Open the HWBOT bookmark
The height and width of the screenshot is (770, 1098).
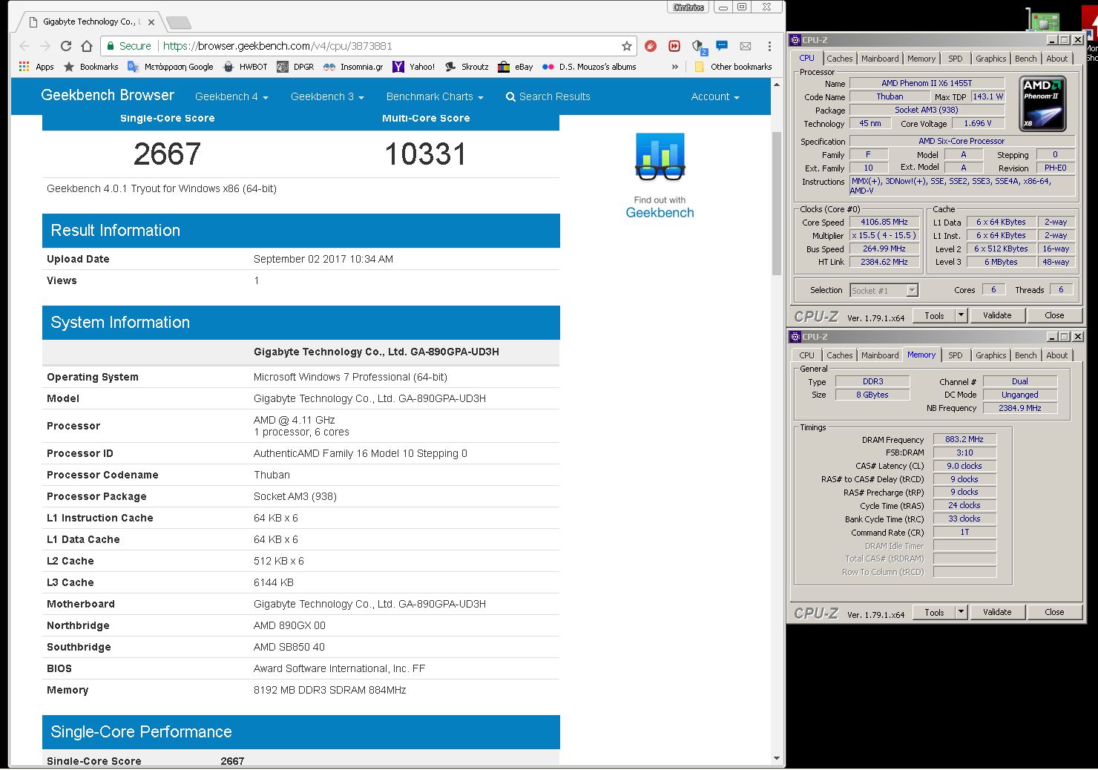pyautogui.click(x=245, y=67)
